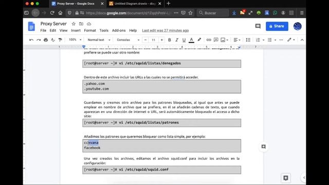Open the Firefox hamburger menu
Image resolution: width=329 pixels, height=185 pixels.
coord(302,13)
